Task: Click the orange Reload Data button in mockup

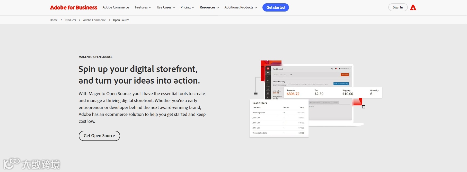Action: tap(345, 75)
